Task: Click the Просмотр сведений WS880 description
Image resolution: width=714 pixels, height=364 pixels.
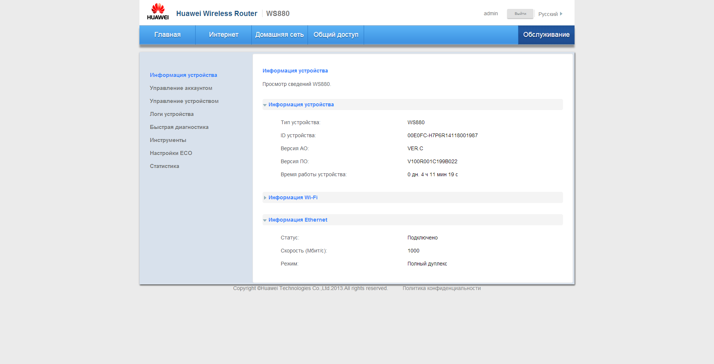Action: pyautogui.click(x=297, y=84)
